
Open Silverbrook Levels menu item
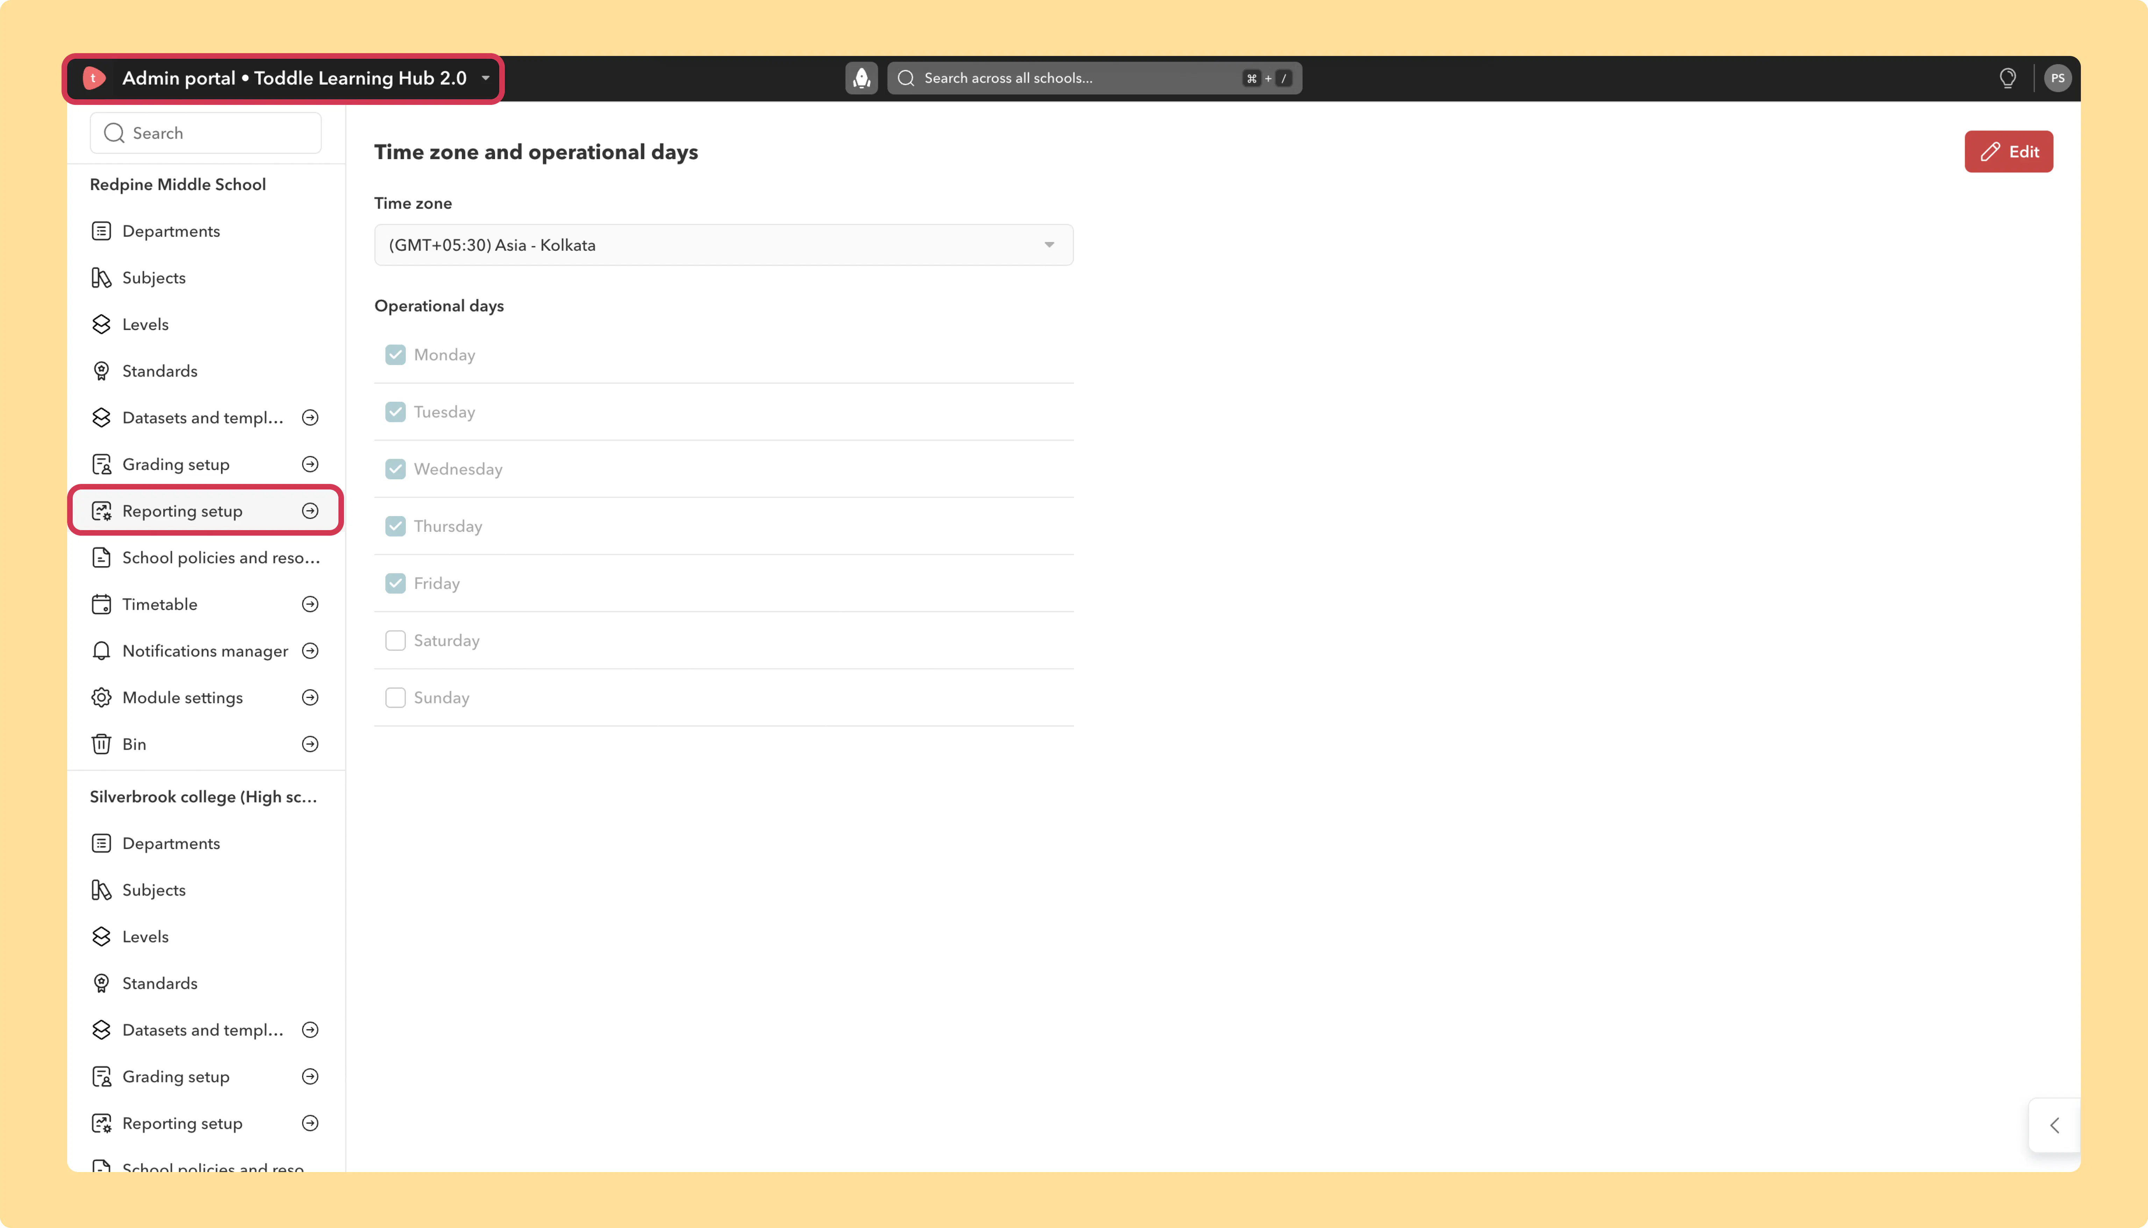point(206,937)
